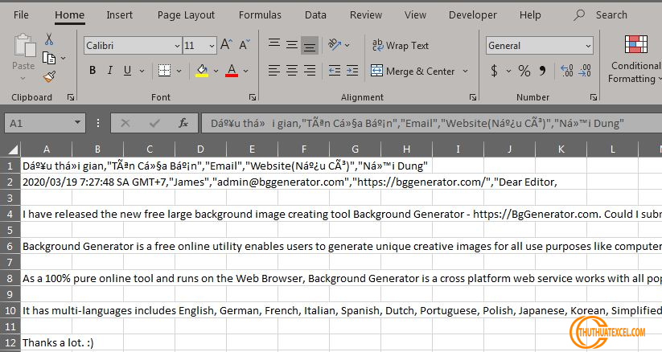
Task: Open the File tab
Action: (x=21, y=14)
